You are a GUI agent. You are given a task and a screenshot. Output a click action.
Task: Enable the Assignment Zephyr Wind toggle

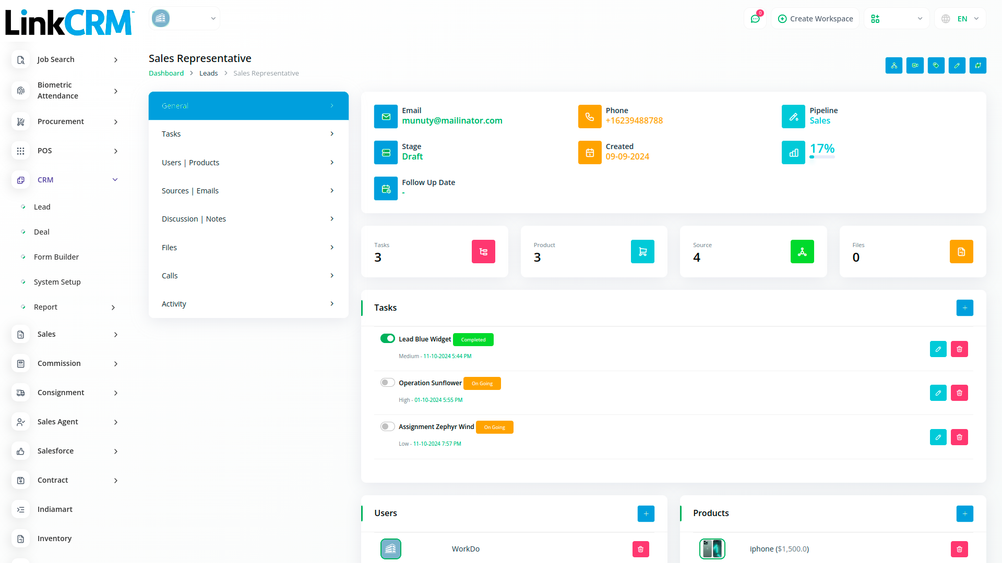pyautogui.click(x=387, y=426)
